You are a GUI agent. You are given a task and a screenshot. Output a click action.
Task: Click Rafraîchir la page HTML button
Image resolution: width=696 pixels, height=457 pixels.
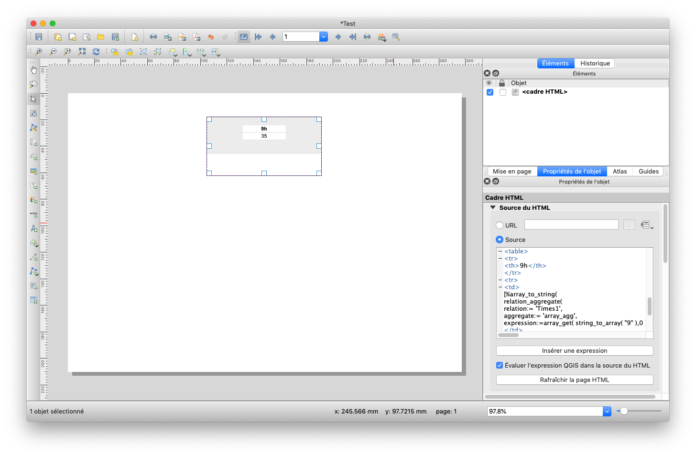pos(575,380)
